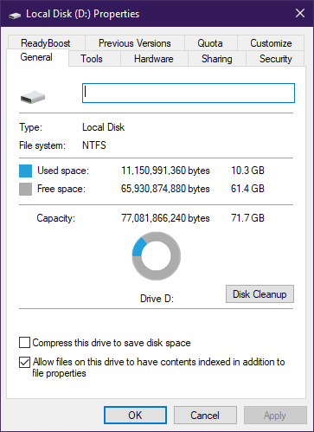Viewport: 314px width, 432px height.
Task: Click the drive label text field
Action: coord(189,93)
